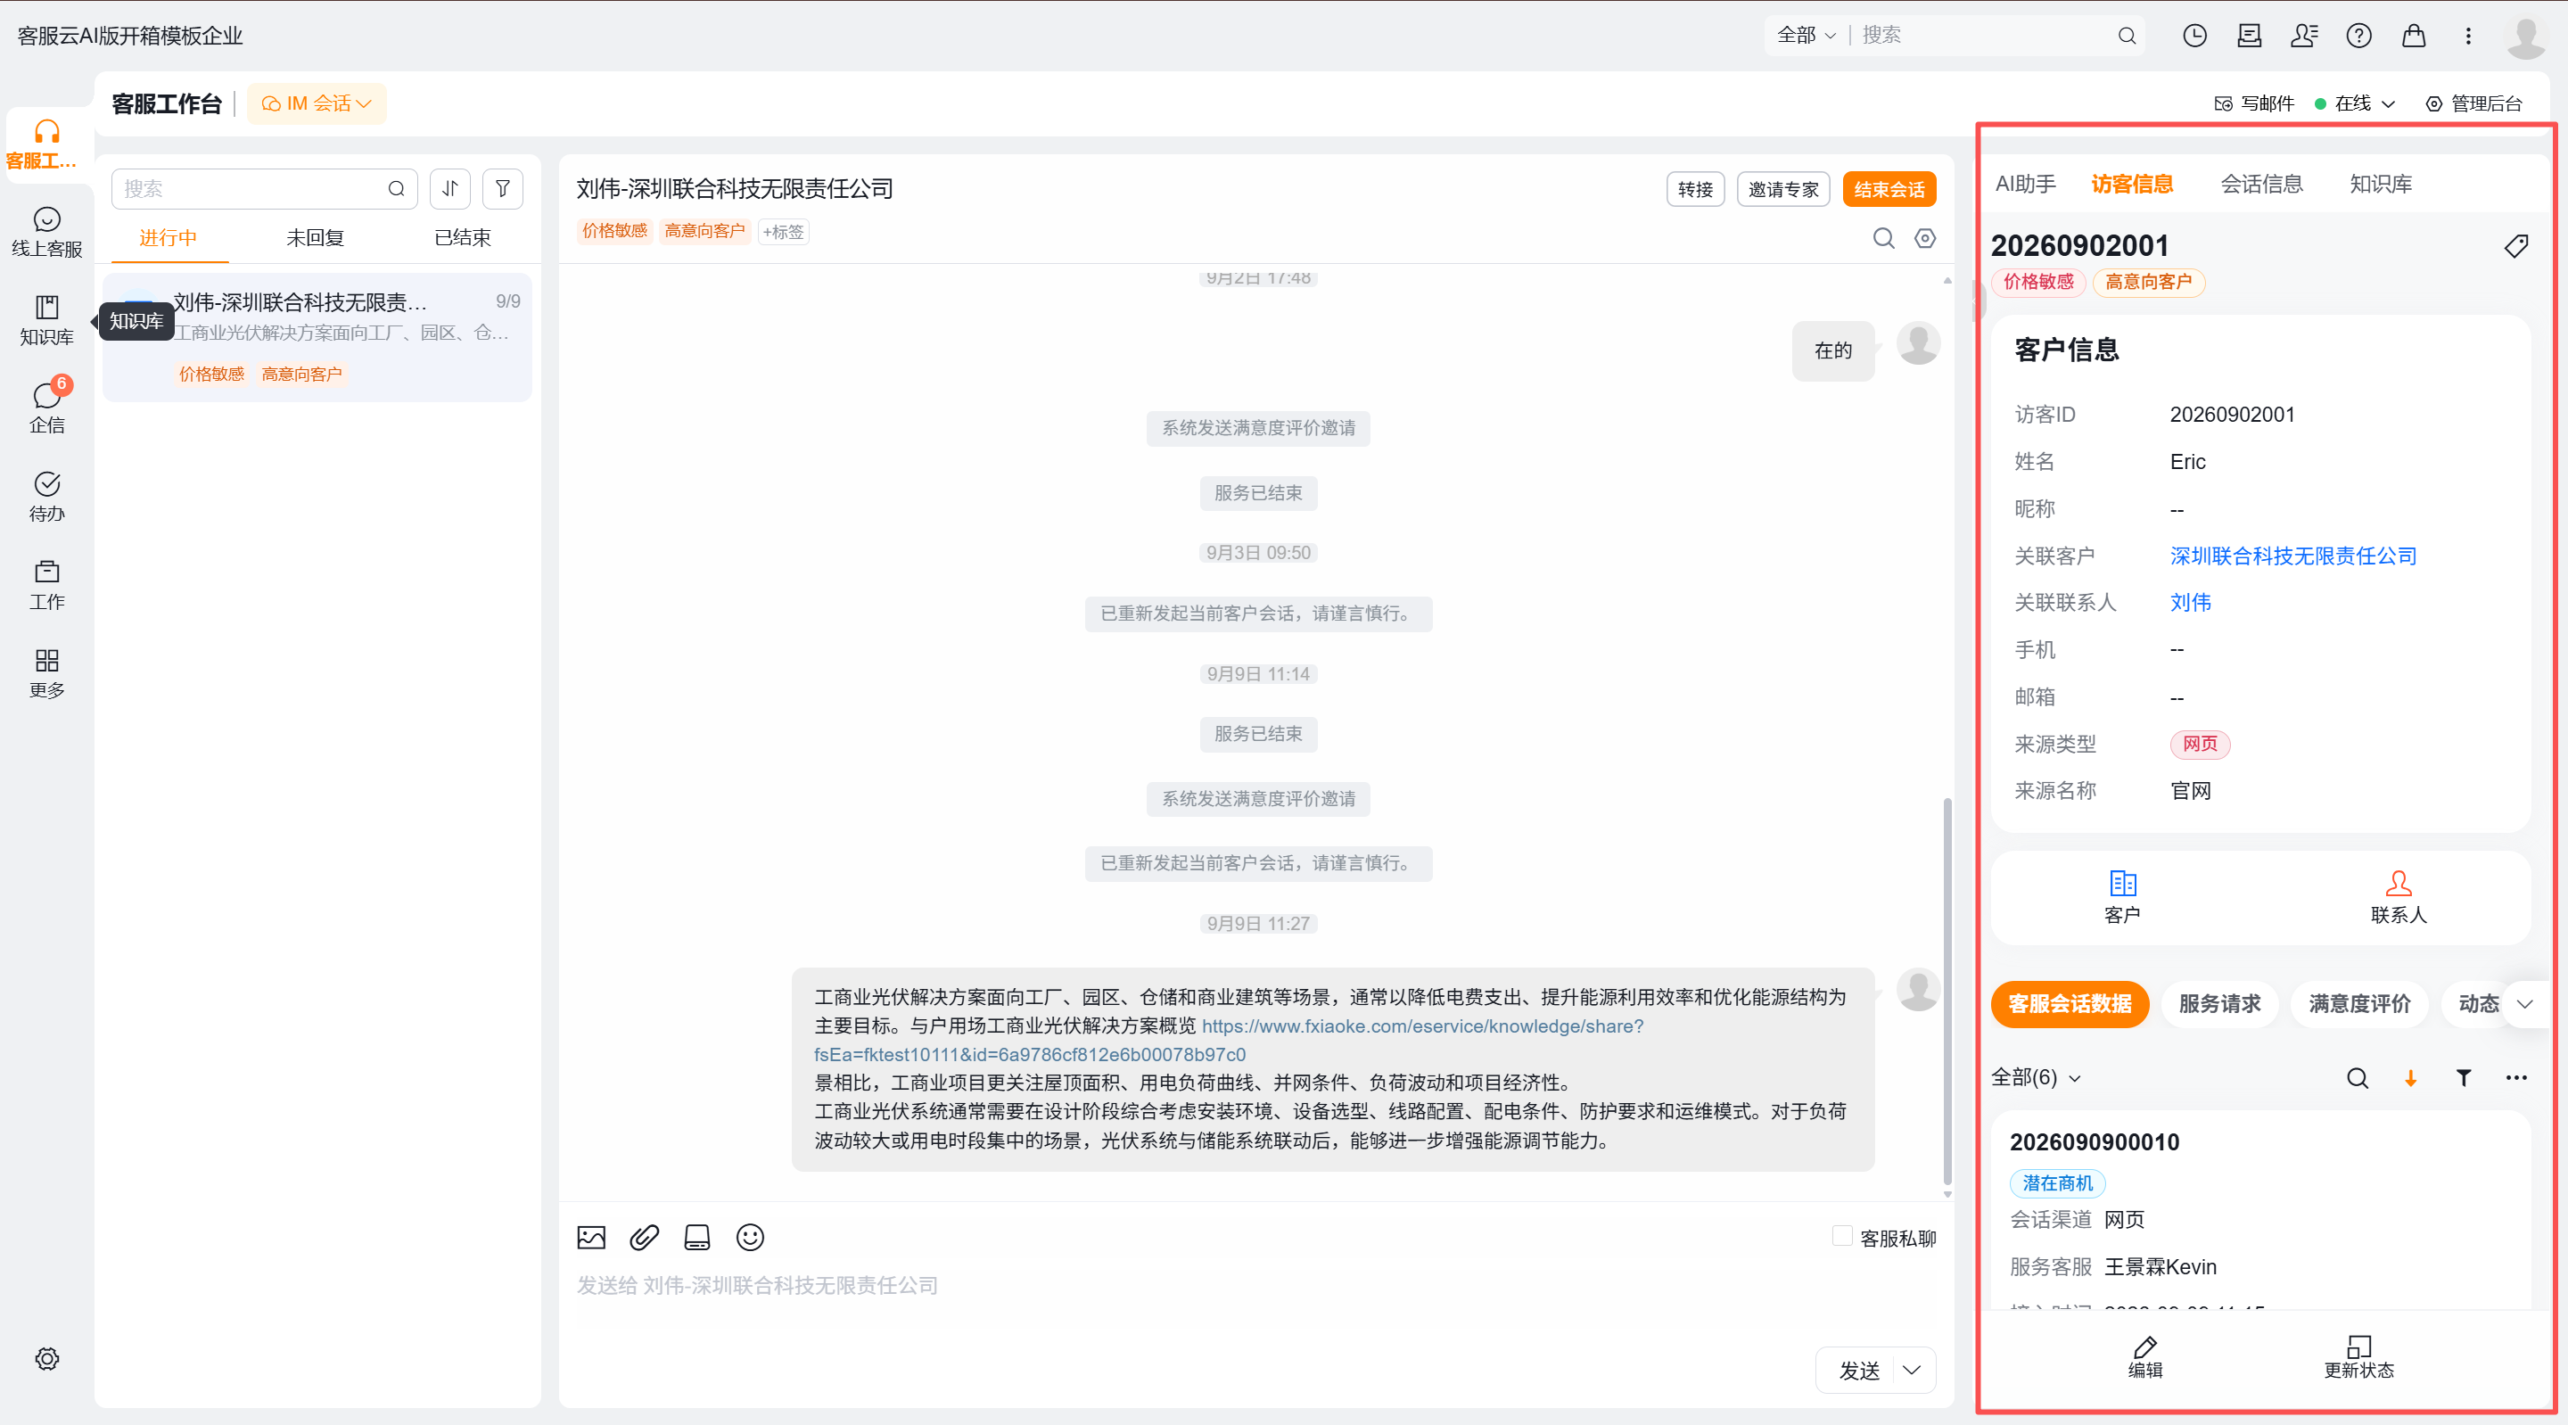
Task: Open the 全部 search scope dropdown
Action: (1806, 36)
